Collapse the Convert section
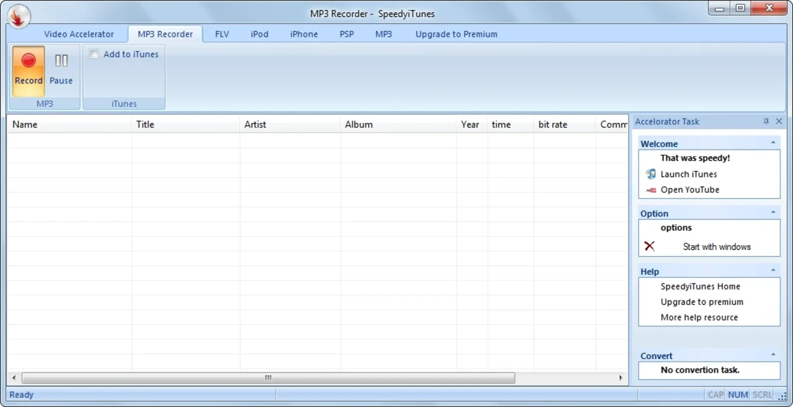 pyautogui.click(x=773, y=355)
